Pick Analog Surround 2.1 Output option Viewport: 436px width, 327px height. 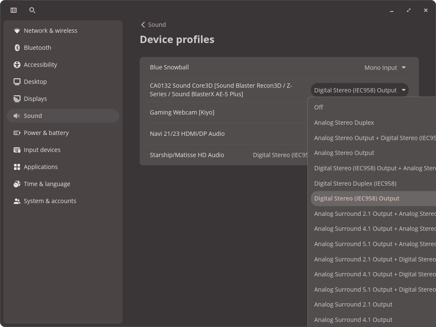(353, 304)
